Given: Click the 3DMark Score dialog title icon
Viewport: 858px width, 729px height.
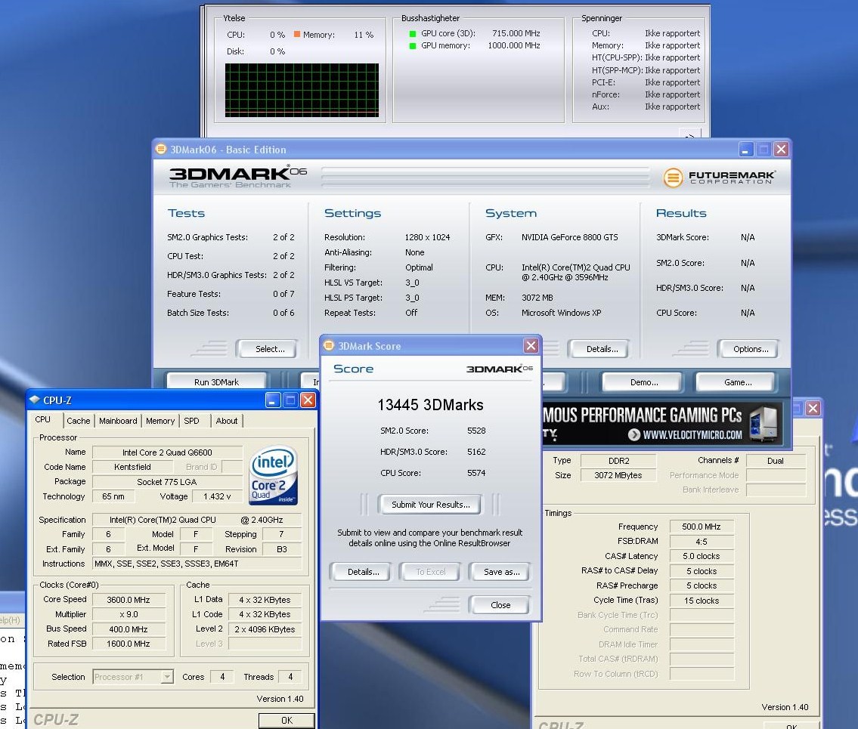Looking at the screenshot, I should pos(329,345).
